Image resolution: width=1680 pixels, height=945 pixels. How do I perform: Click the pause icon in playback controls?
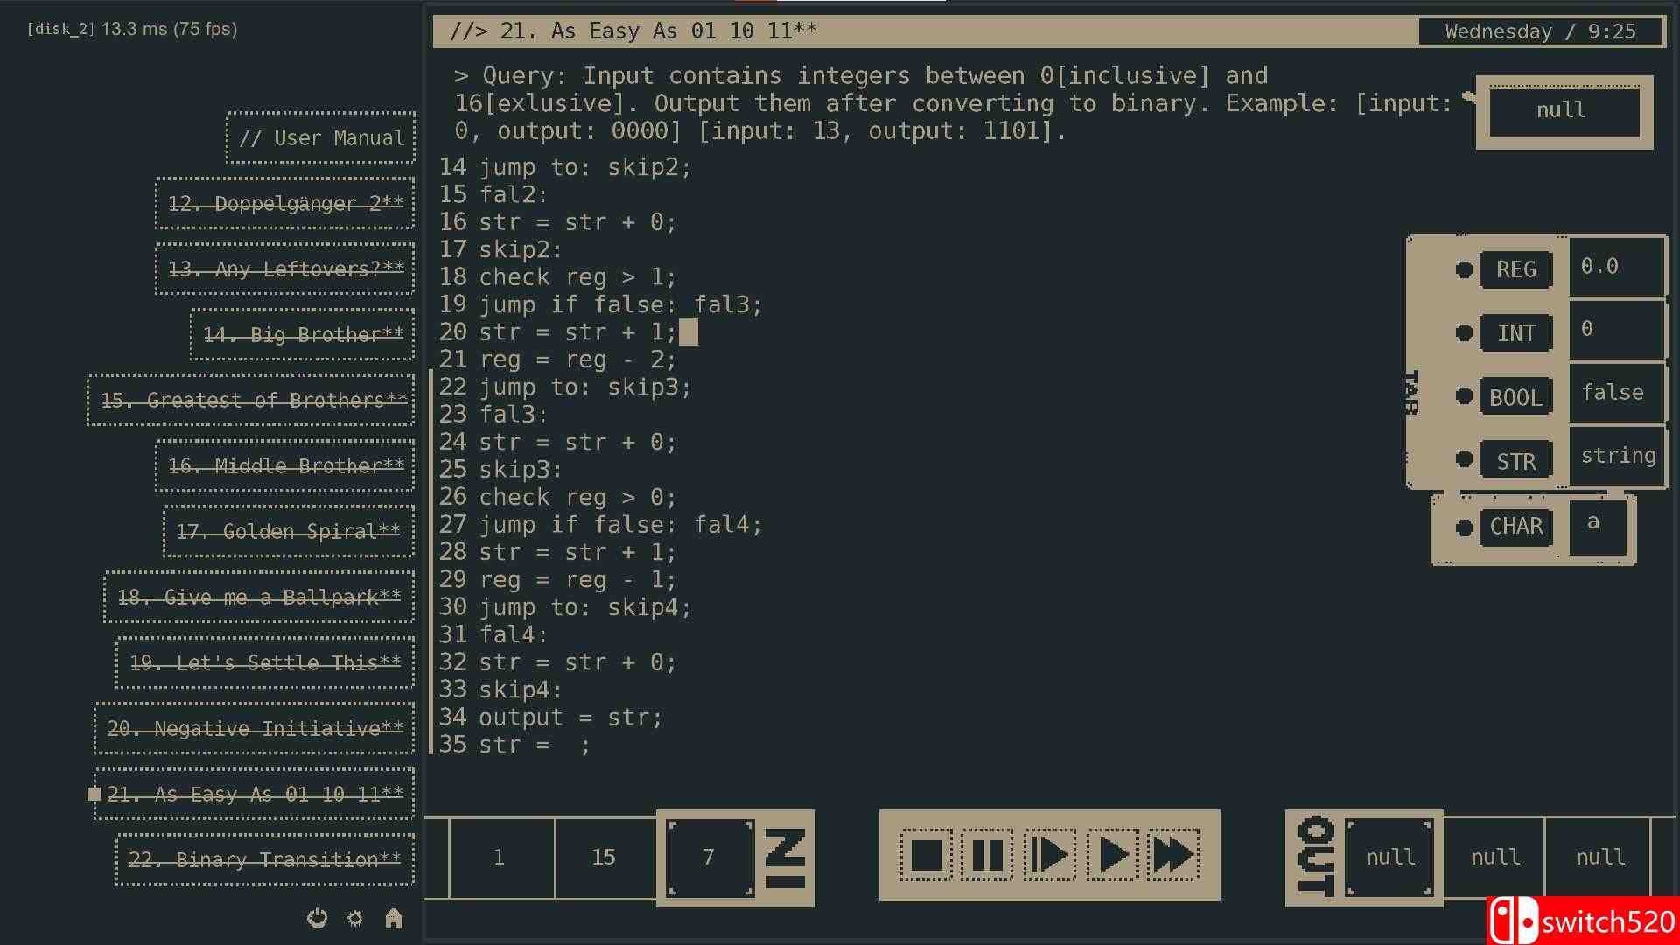point(987,857)
